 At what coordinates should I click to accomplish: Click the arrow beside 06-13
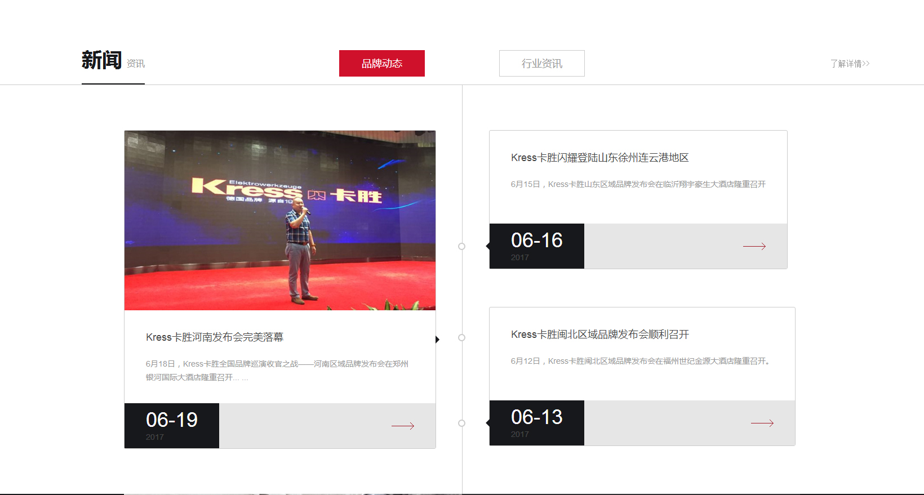click(762, 423)
